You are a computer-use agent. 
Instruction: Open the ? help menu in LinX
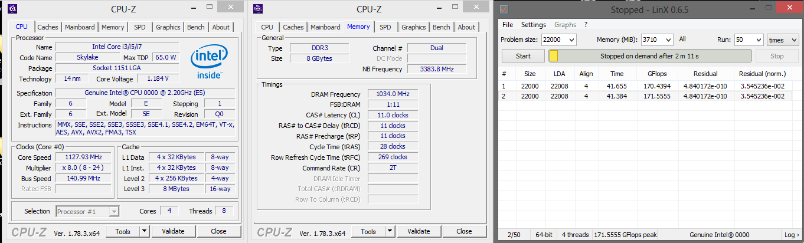[586, 25]
